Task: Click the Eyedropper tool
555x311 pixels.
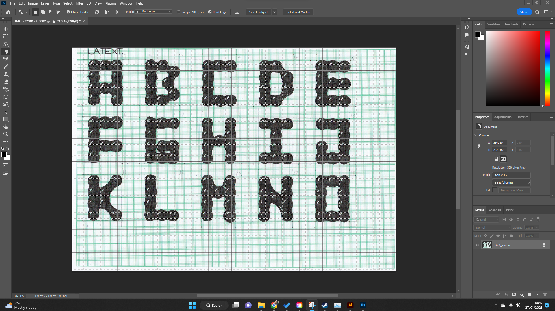Action: pyautogui.click(x=6, y=59)
